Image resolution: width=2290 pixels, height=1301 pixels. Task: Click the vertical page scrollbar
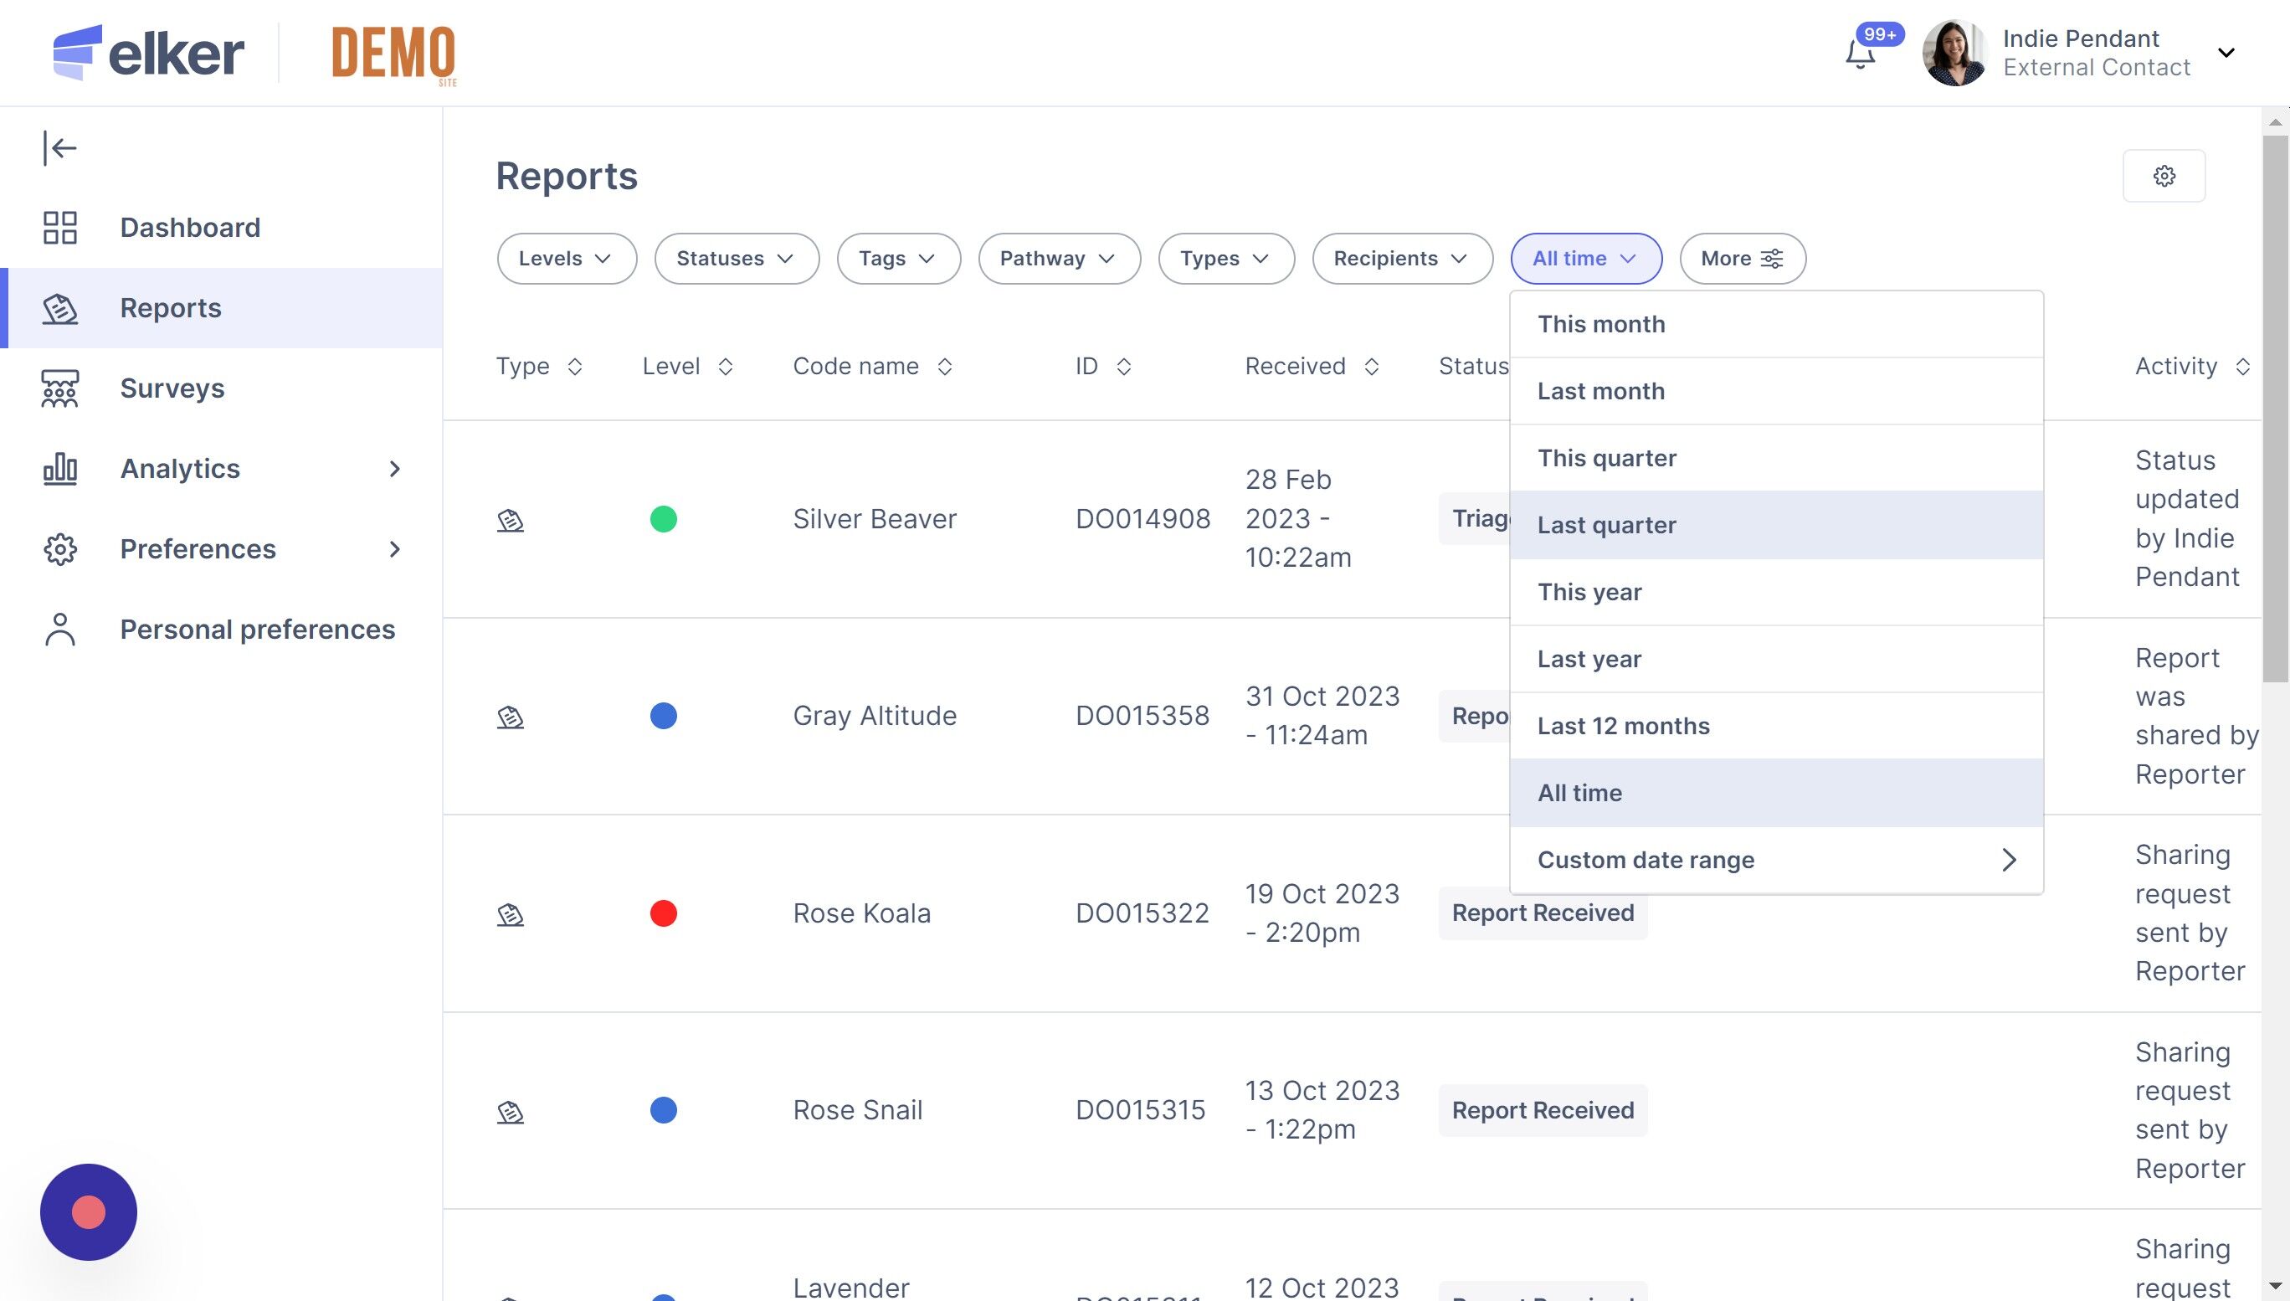(x=2275, y=409)
